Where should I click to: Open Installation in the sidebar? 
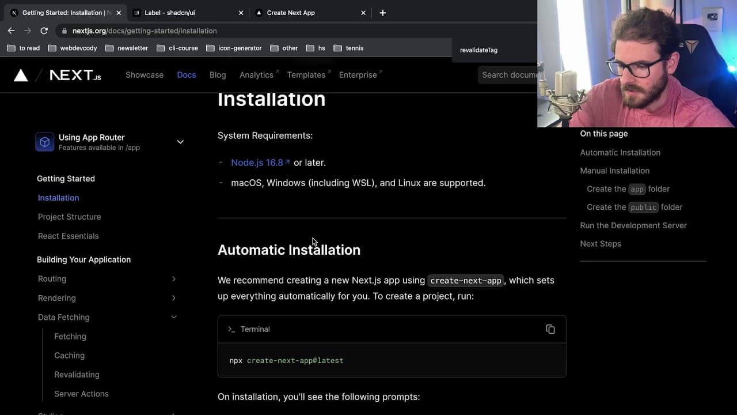(x=58, y=198)
